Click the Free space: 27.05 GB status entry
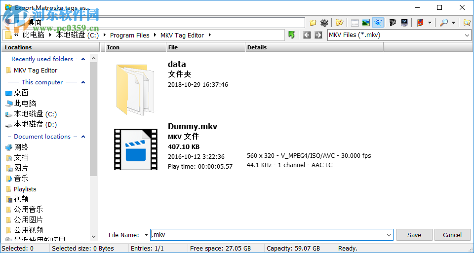The height and width of the screenshot is (253, 474). (220, 249)
